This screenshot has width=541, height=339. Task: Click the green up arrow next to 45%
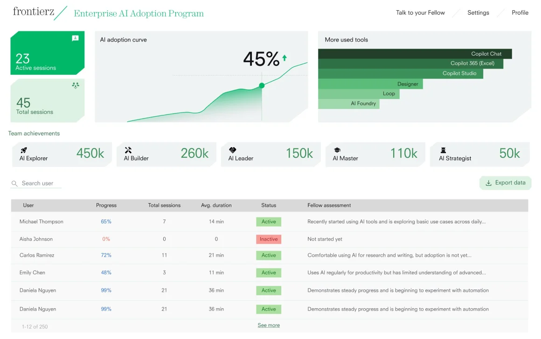[x=284, y=58]
